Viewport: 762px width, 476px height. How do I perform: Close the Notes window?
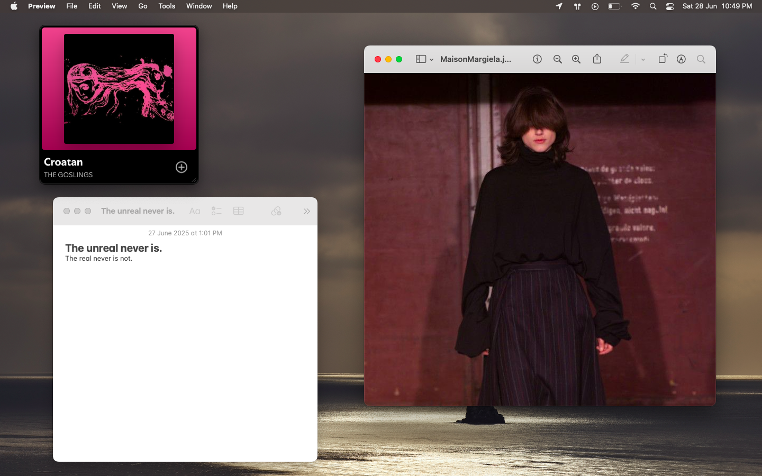pyautogui.click(x=67, y=211)
